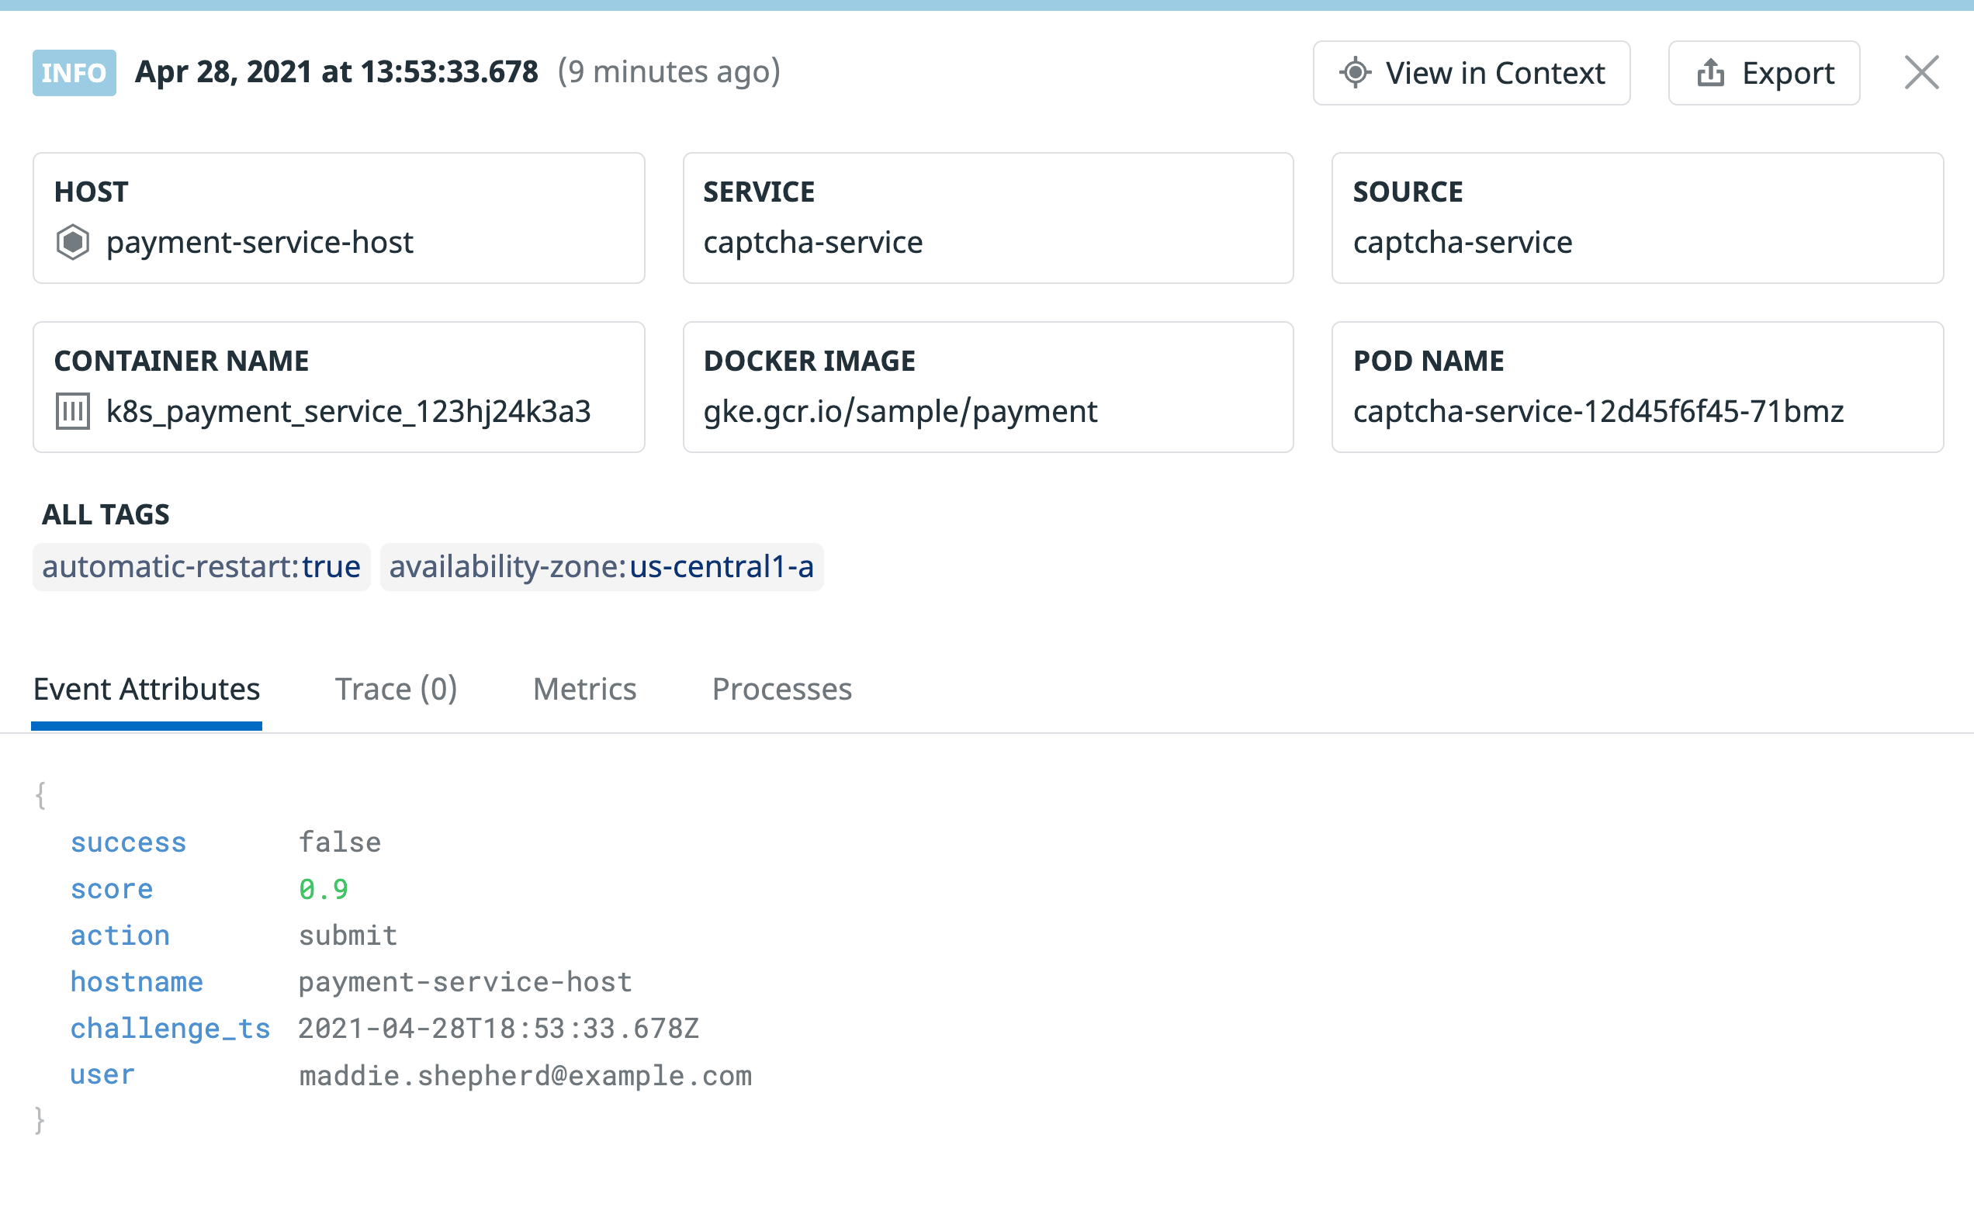Click the View in Context crosshair icon
1974x1221 pixels.
point(1356,73)
